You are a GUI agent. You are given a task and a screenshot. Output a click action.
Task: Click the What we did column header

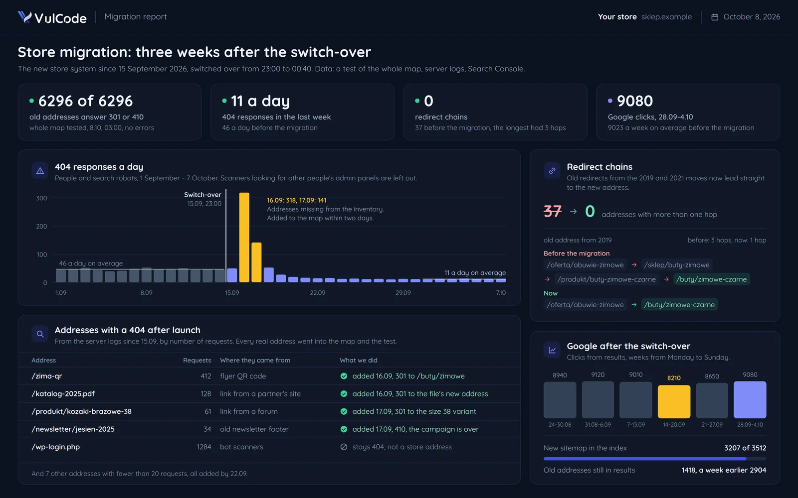point(359,360)
